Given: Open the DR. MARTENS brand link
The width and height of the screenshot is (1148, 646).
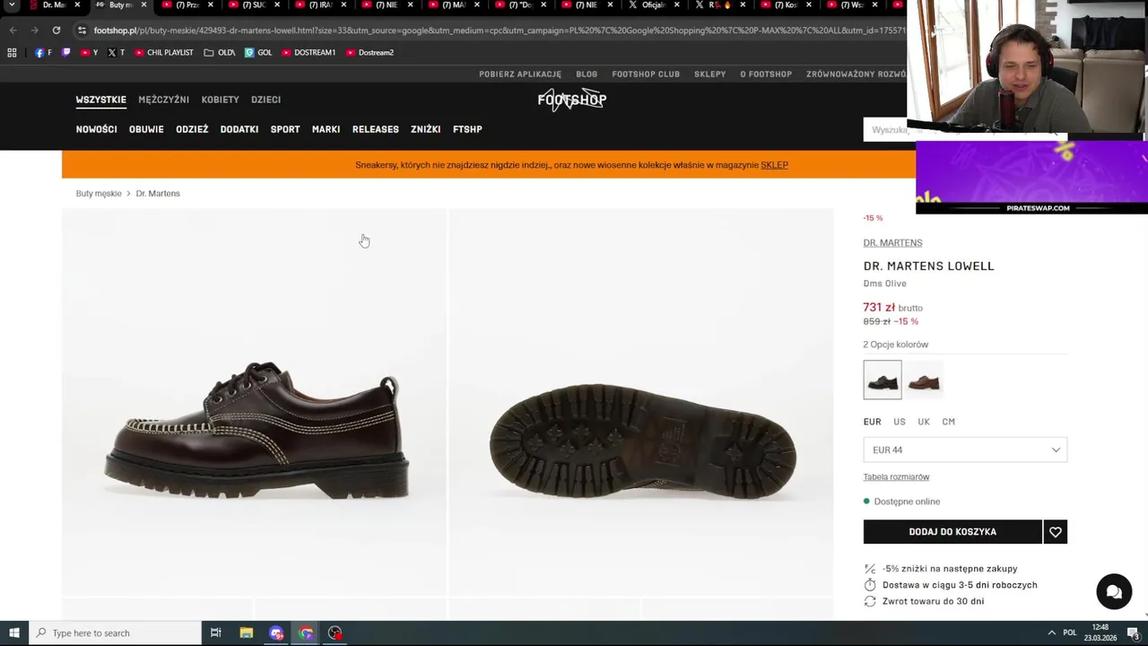Looking at the screenshot, I should point(892,243).
